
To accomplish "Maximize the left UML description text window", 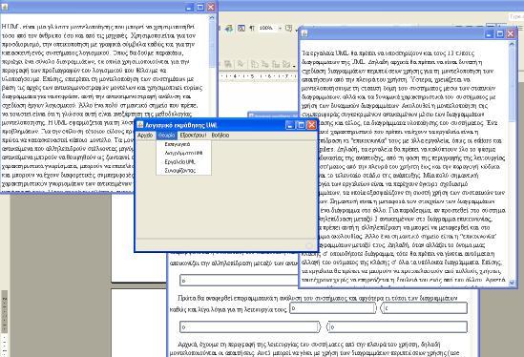I will (200, 7).
